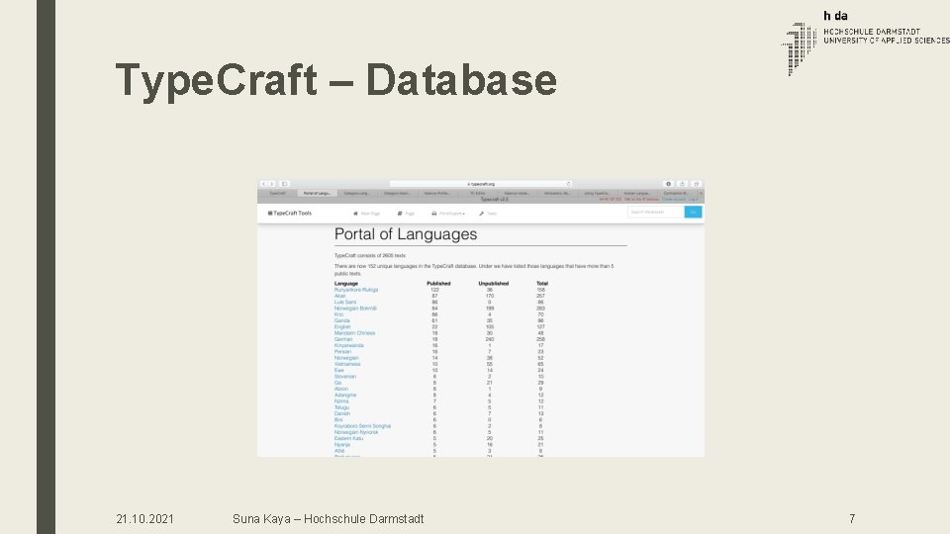Click the slide number 7
The height and width of the screenshot is (534, 950).
852,519
